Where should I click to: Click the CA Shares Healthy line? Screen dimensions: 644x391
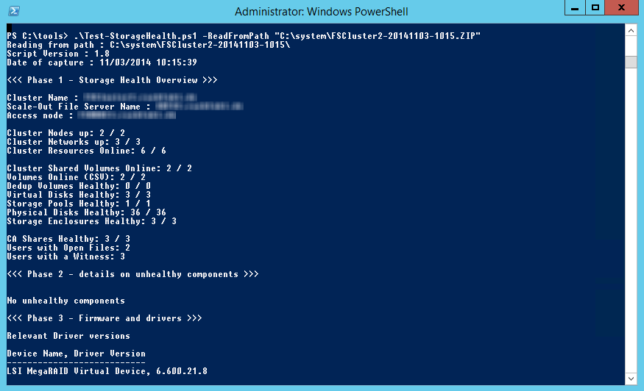click(x=68, y=239)
